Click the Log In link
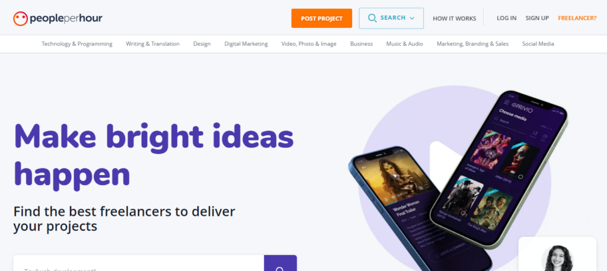Image resolution: width=607 pixels, height=271 pixels. (507, 18)
